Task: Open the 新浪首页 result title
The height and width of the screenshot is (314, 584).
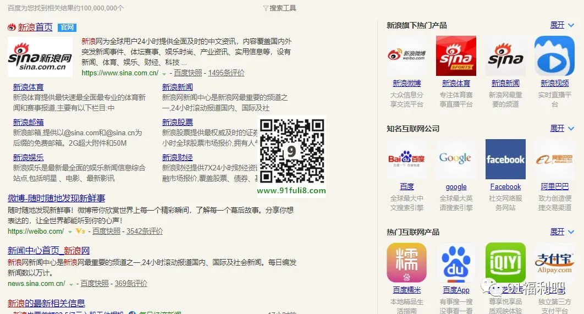Action: point(35,27)
